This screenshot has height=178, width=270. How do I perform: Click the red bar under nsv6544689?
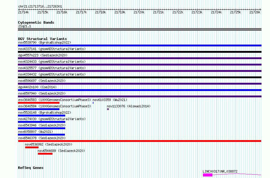point(45,154)
